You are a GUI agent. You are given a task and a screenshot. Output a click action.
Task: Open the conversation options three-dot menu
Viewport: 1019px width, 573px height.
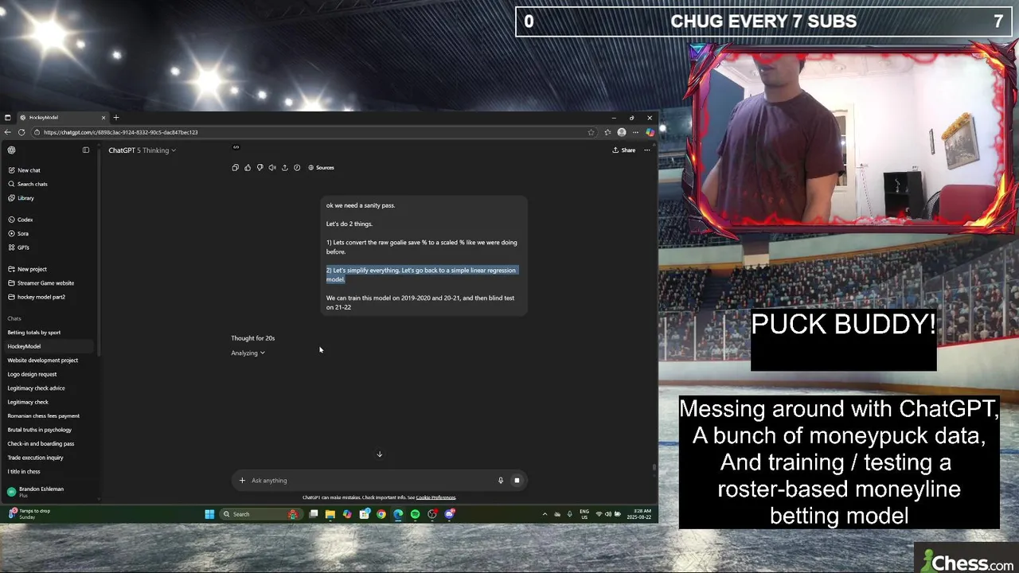pyautogui.click(x=647, y=150)
